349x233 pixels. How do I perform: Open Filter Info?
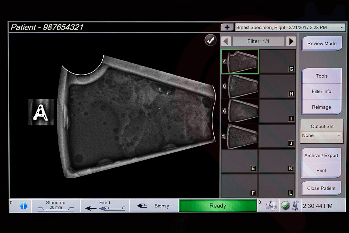click(321, 91)
